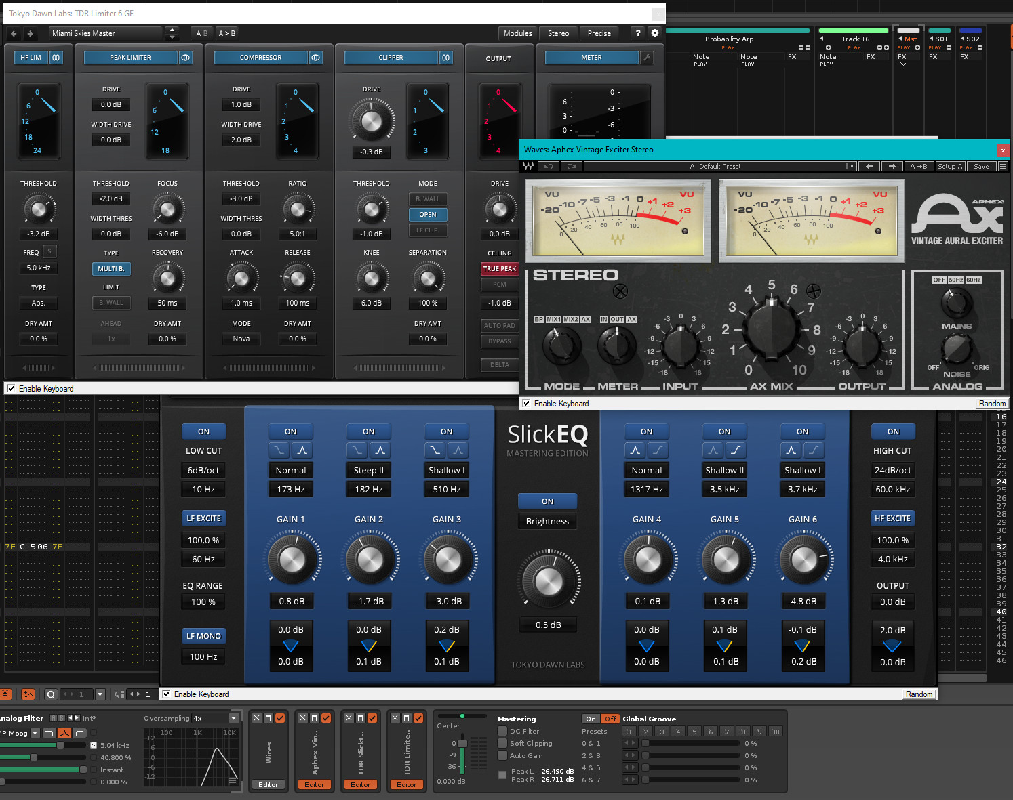Click Analog Filter 5.04 kHz cutoff slider
Image resolution: width=1013 pixels, height=800 pixels.
coord(42,745)
